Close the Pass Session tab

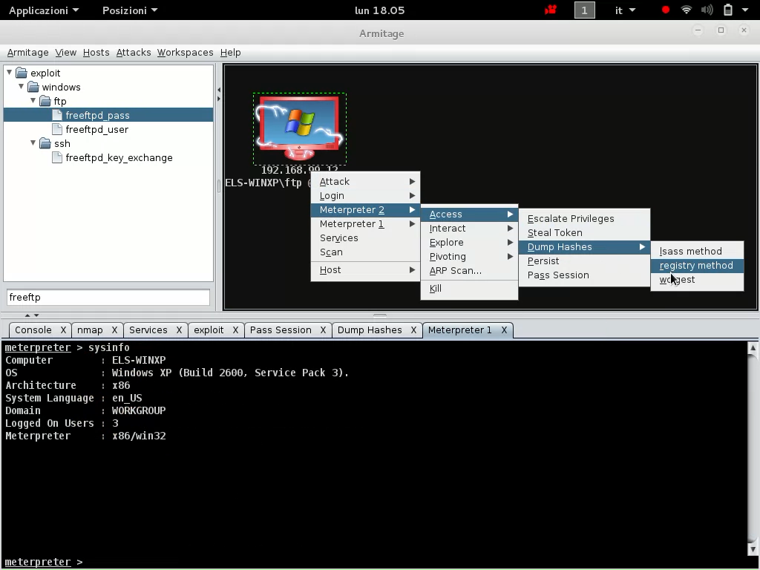point(323,330)
